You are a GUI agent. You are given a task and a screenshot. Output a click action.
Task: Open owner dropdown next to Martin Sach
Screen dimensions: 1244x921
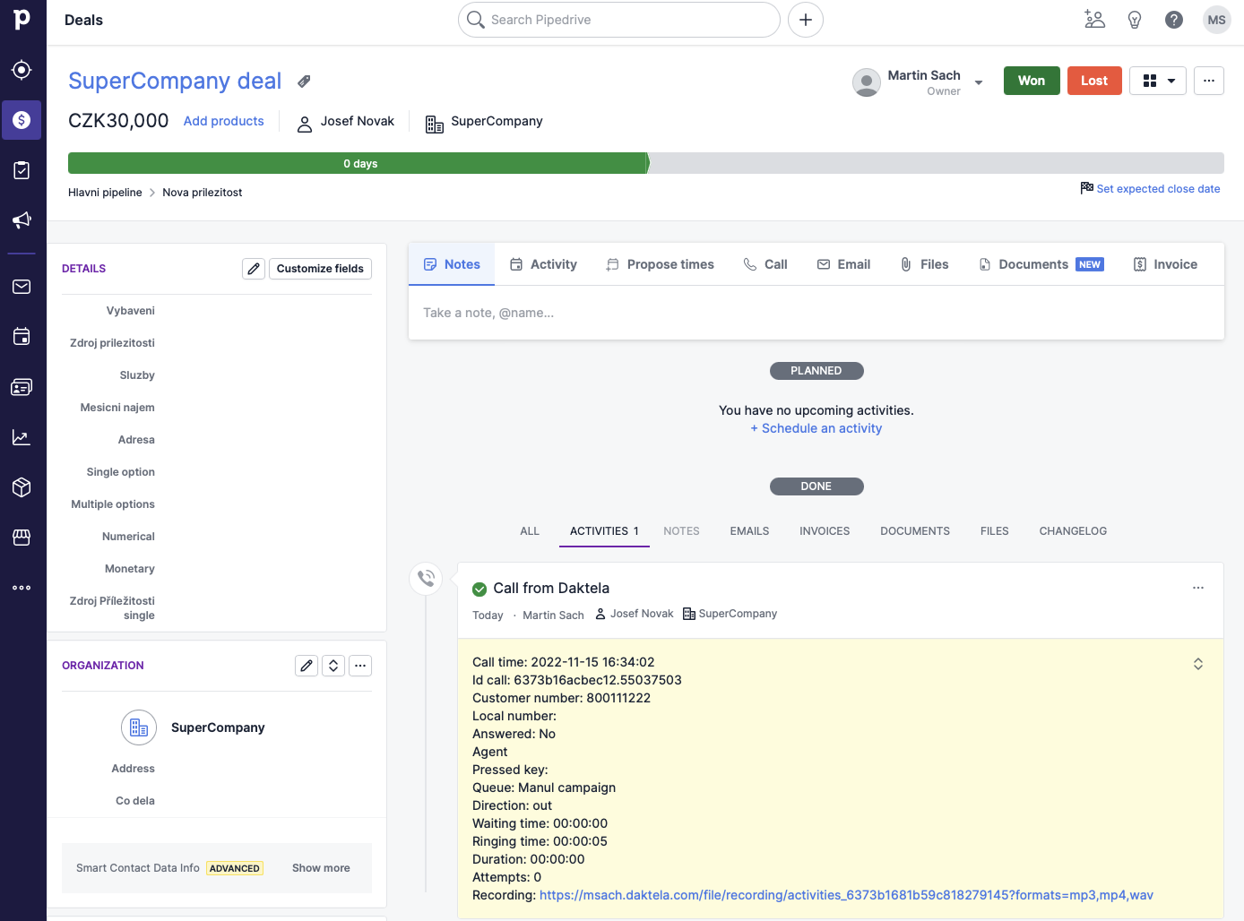point(979,82)
